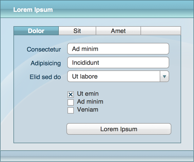Focus the Consectetur text field
The height and width of the screenshot is (162, 194).
click(x=118, y=49)
